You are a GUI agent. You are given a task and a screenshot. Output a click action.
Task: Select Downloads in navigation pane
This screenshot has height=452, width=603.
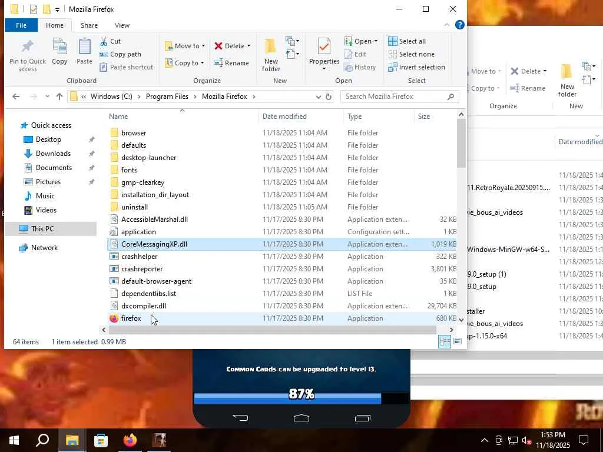[52, 154]
